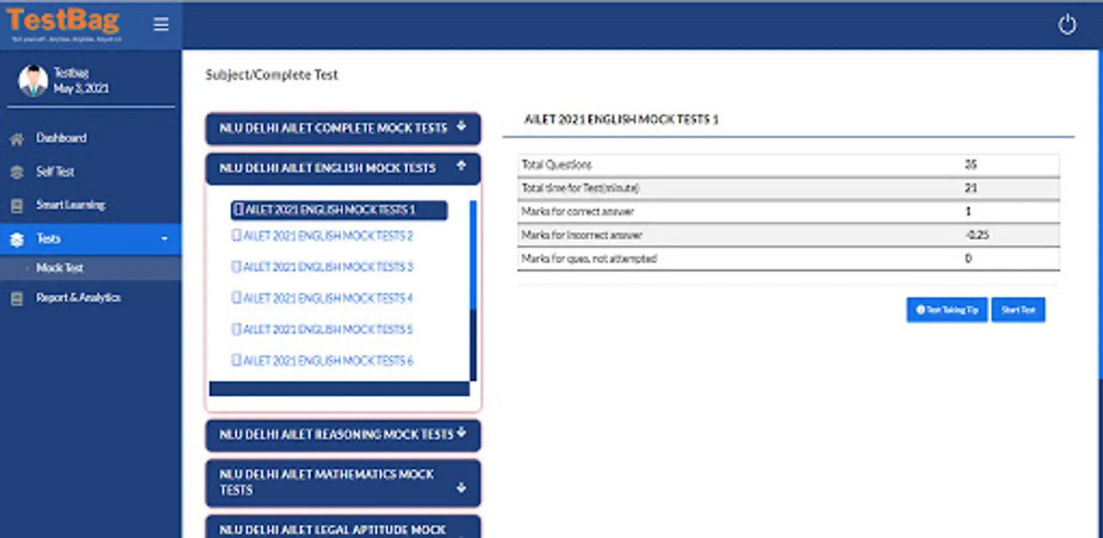Click the mock test list vertical scrollbar
The width and height of the screenshot is (1103, 538).
pos(473,291)
